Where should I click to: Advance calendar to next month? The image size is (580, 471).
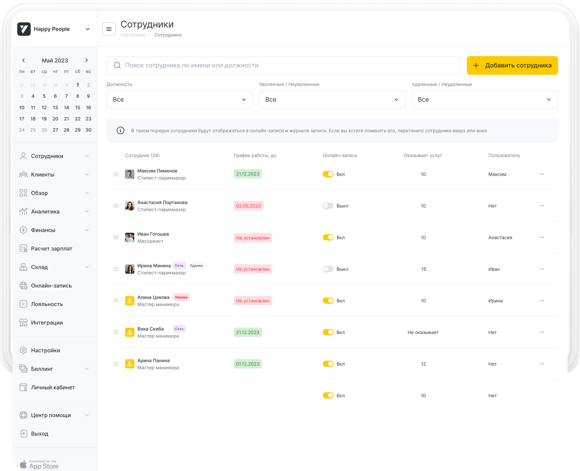86,60
